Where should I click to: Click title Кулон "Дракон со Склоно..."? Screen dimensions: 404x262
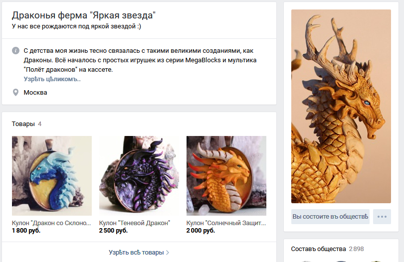click(x=51, y=223)
